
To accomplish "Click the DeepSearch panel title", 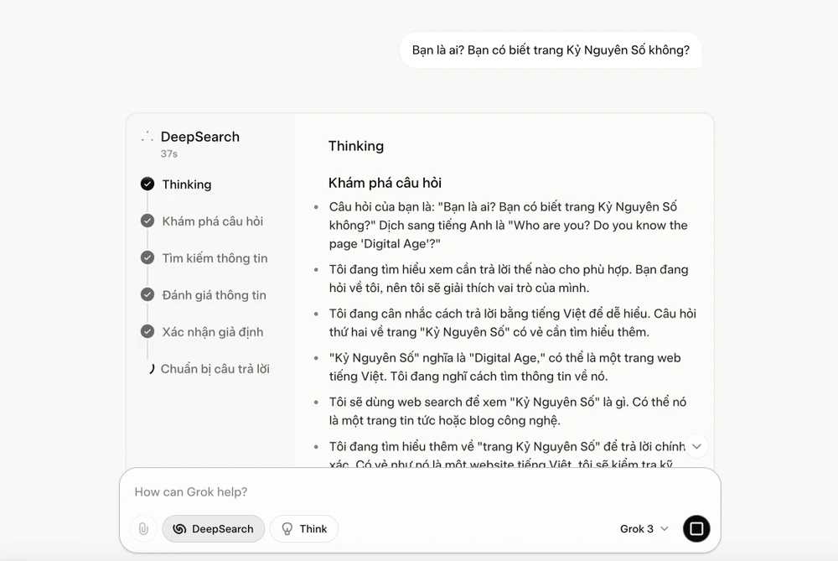I will point(200,137).
